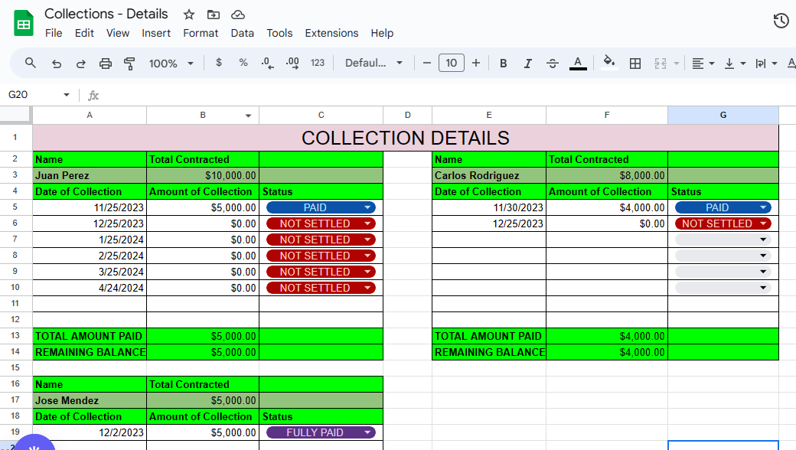The width and height of the screenshot is (796, 450).
Task: Increase font size with plus button
Action: coord(475,63)
